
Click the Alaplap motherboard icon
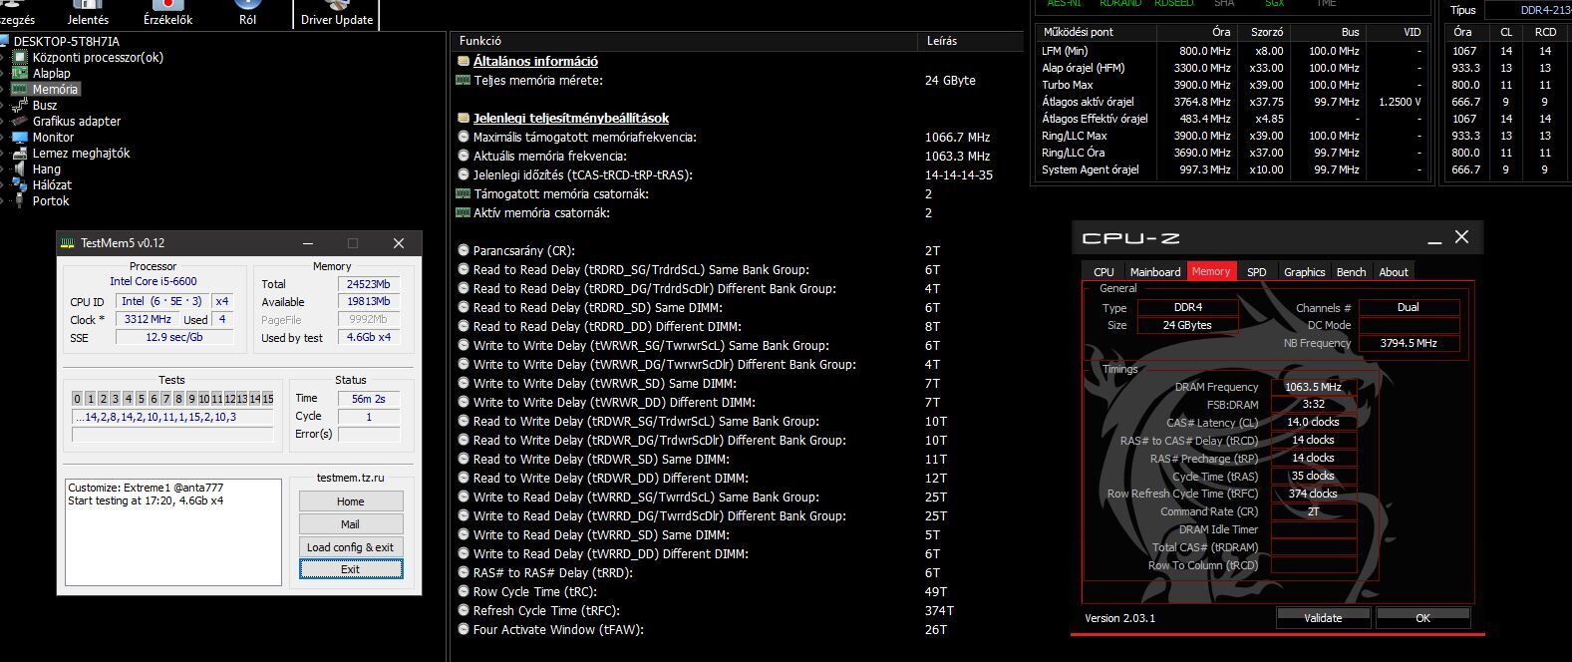19,73
